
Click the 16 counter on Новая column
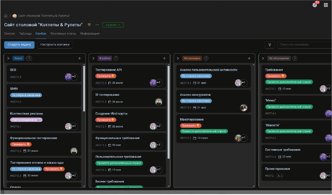point(29,58)
